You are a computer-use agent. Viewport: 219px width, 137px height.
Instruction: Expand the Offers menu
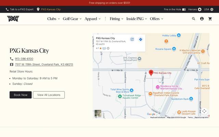pyautogui.click(x=156, y=19)
